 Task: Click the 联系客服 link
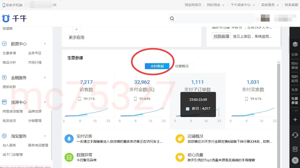(292, 5)
